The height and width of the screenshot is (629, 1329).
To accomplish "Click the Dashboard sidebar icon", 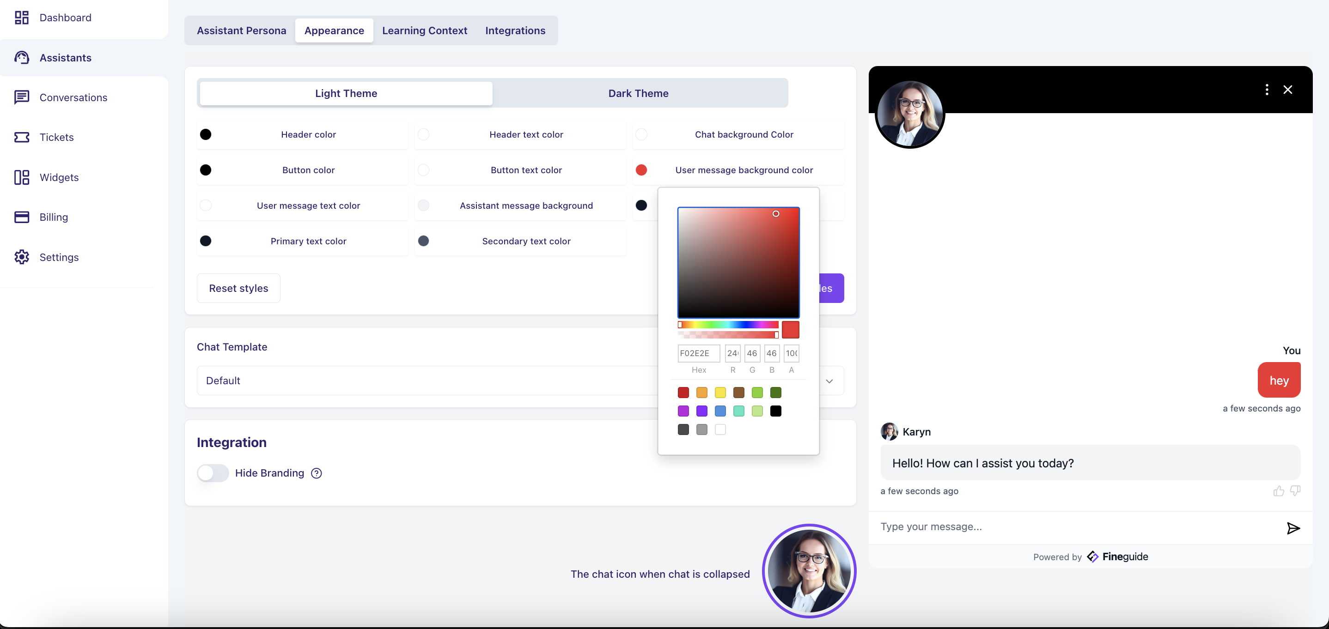I will click(x=22, y=18).
